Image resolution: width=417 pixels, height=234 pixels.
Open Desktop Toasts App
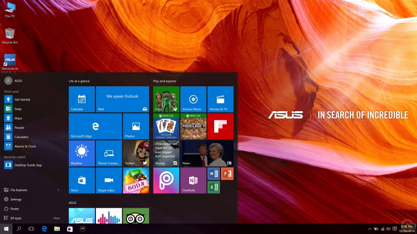click(x=32, y=165)
